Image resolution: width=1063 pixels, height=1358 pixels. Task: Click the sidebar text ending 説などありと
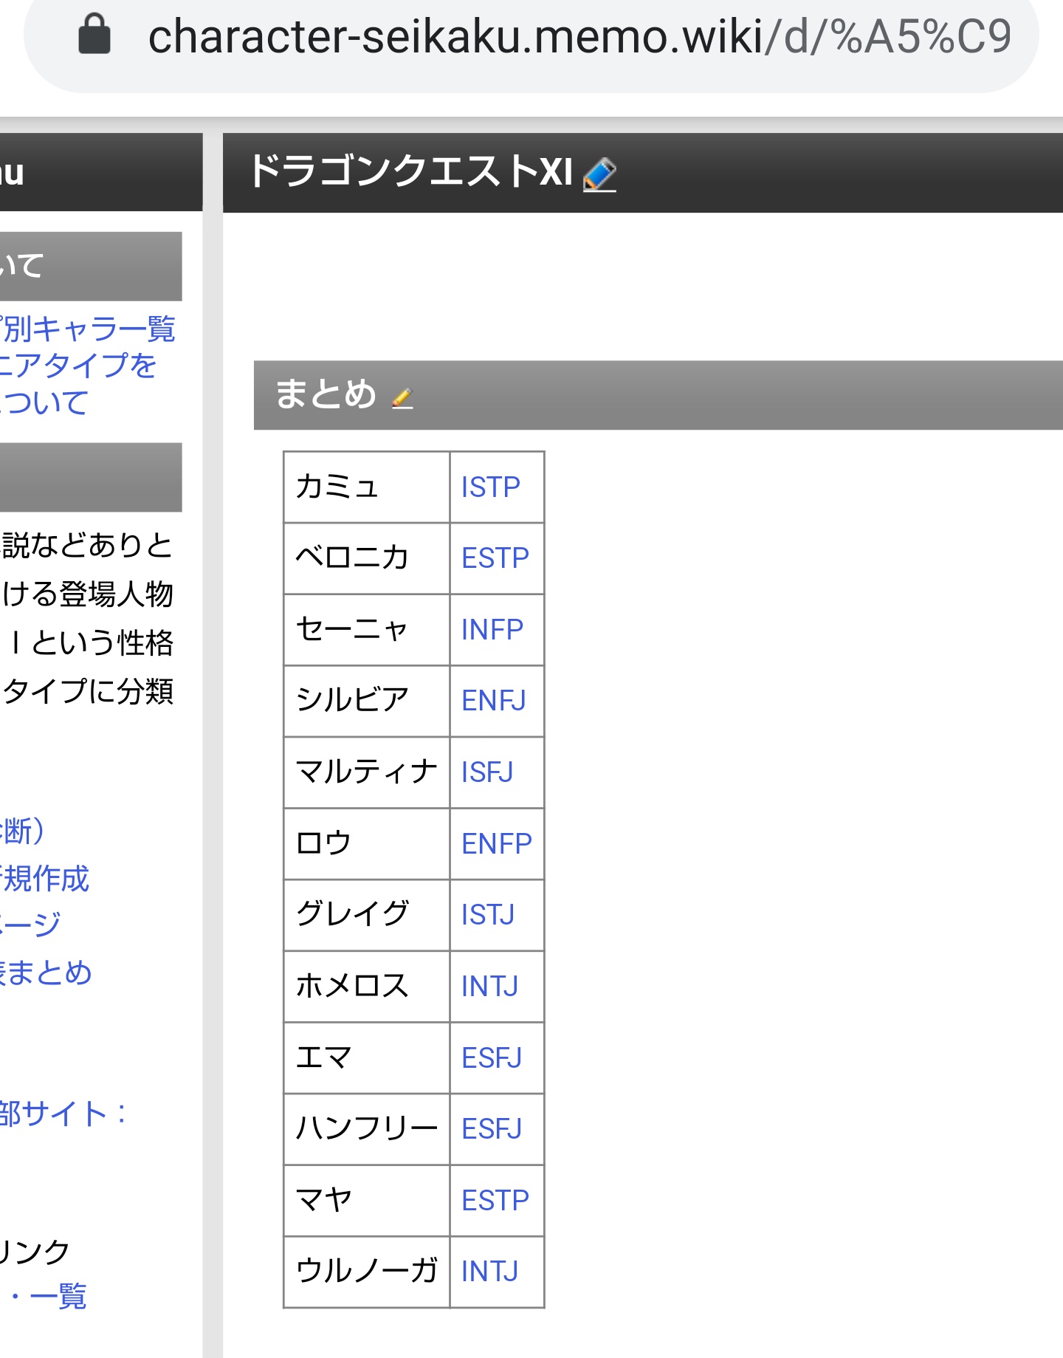coord(87,546)
